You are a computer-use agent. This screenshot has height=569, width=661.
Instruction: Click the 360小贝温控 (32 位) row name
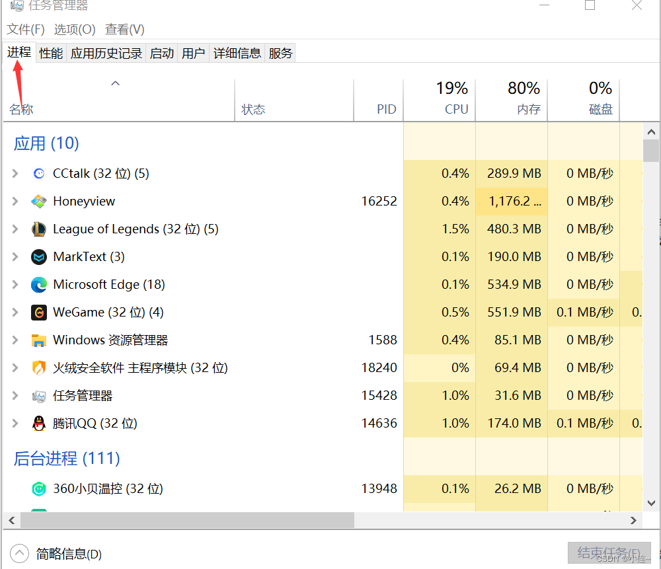click(108, 489)
